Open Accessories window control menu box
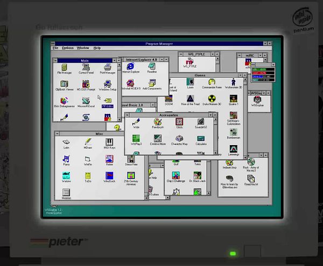The image size is (323, 266). point(127,115)
